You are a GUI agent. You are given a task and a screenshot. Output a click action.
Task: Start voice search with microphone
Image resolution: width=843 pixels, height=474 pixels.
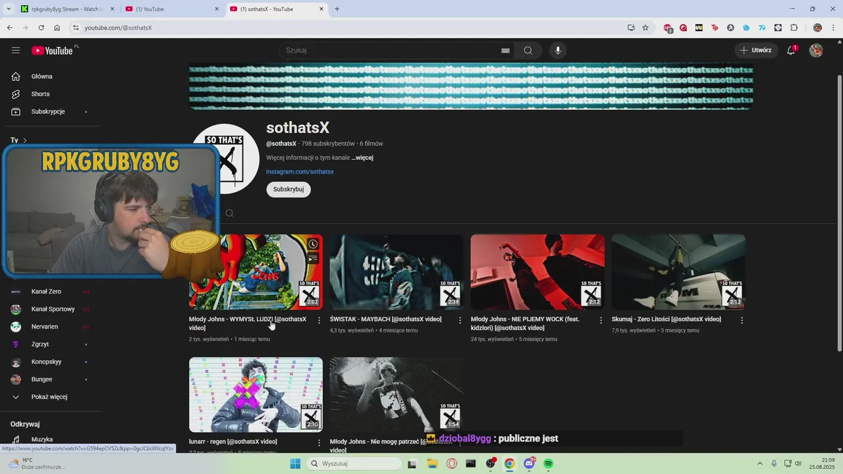coord(558,51)
